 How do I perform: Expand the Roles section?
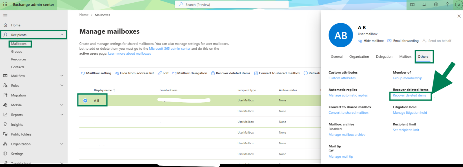pyautogui.click(x=62, y=86)
